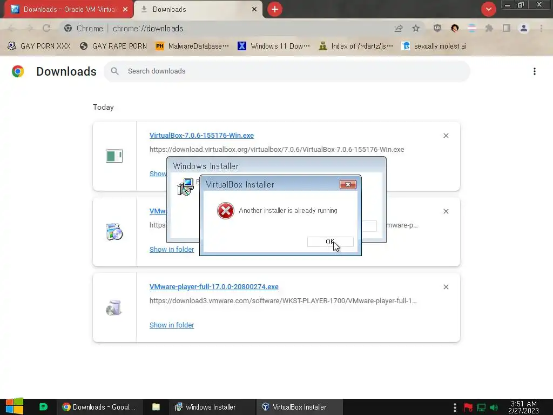
Task: Open File Explorer from taskbar
Action: point(156,407)
